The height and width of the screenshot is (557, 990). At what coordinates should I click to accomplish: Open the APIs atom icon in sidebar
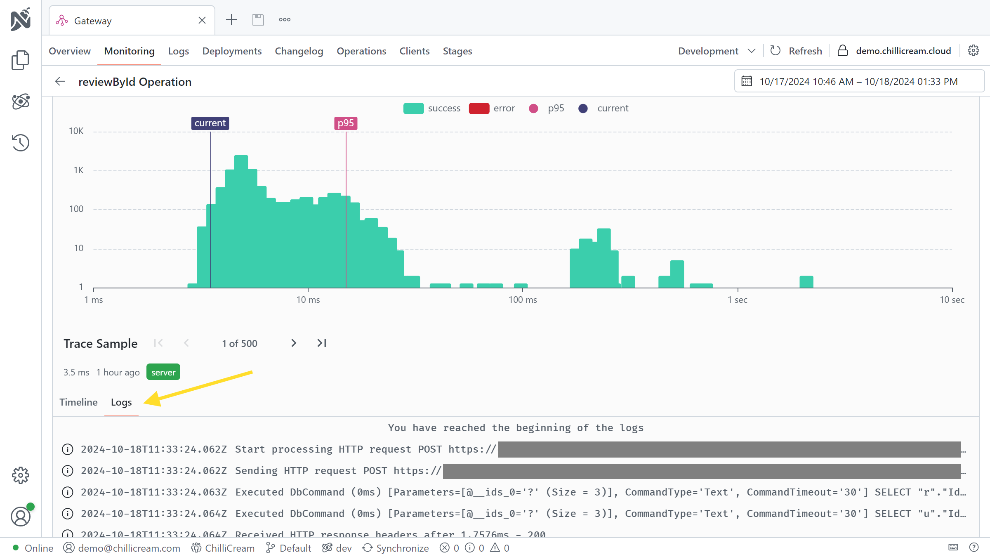(20, 101)
